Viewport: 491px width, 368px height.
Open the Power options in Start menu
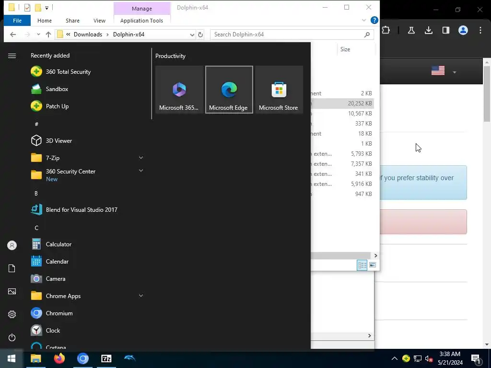tap(12, 337)
